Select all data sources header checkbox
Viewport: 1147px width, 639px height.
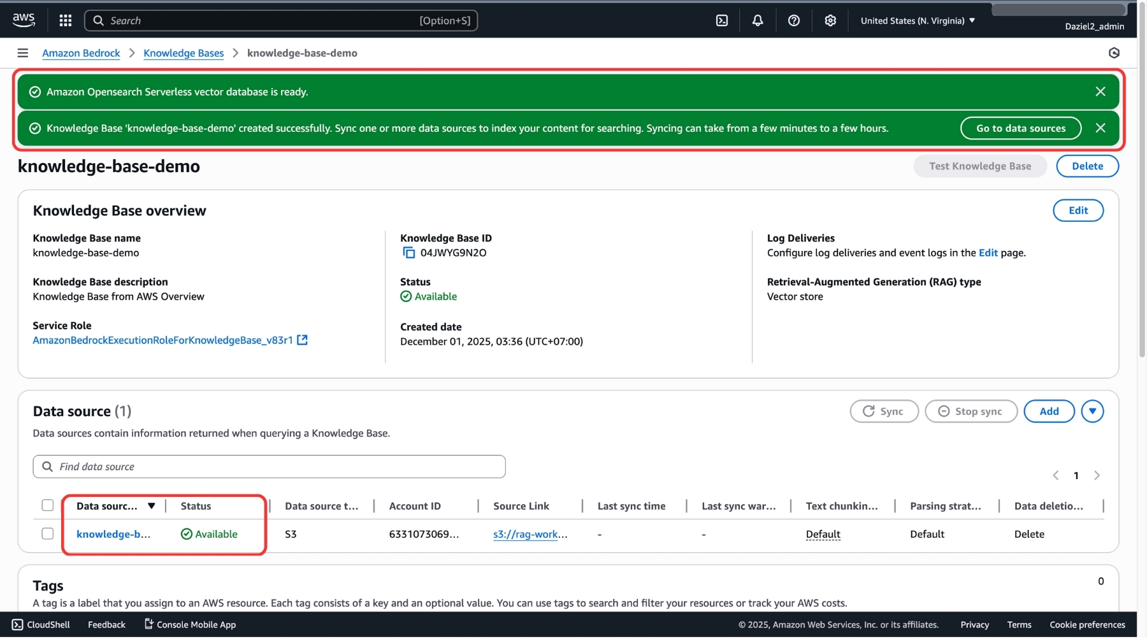48,506
